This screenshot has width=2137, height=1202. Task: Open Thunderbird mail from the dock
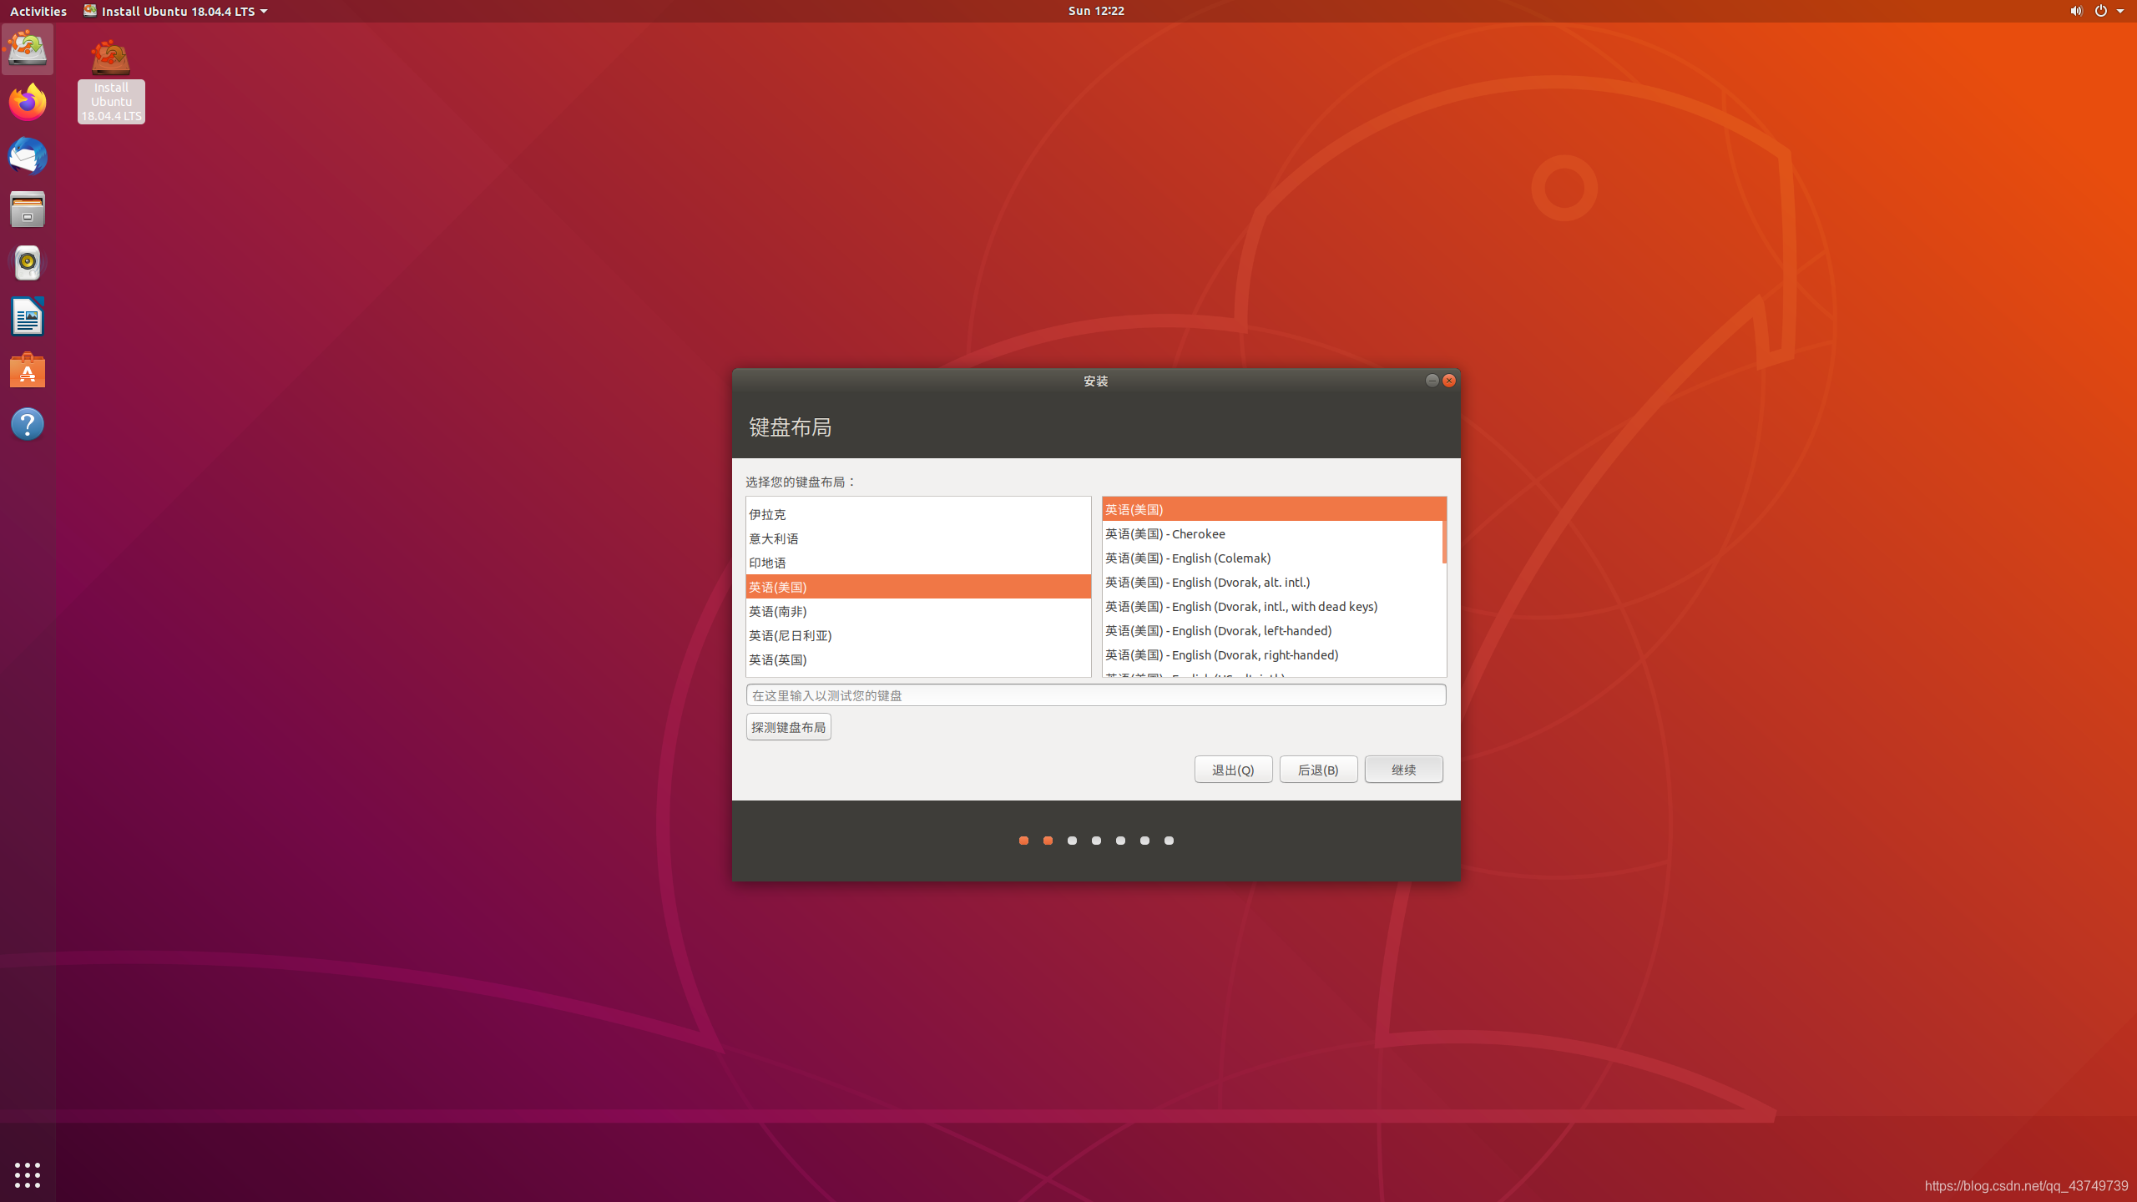tap(28, 156)
